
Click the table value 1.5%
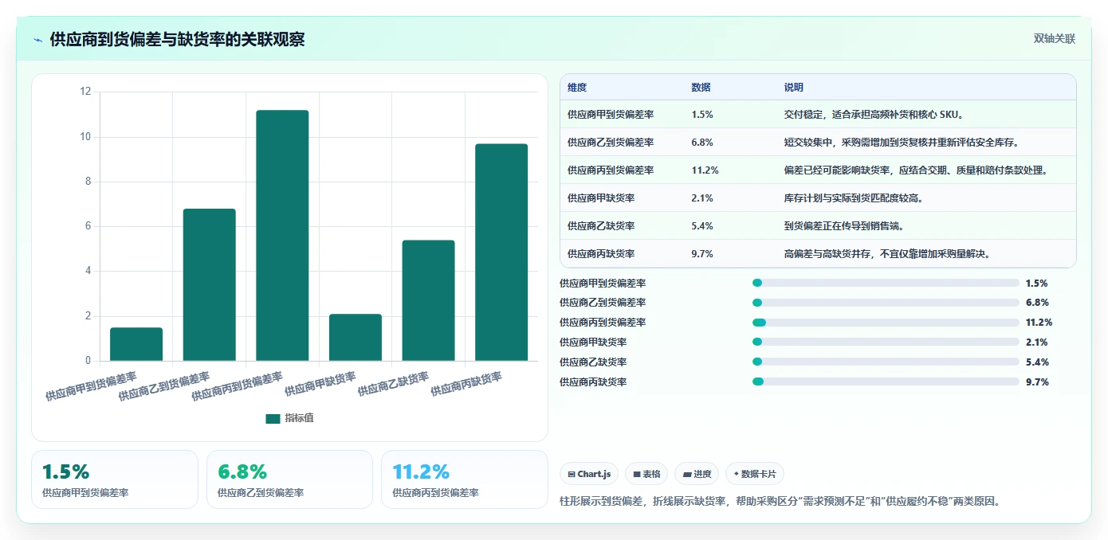pyautogui.click(x=702, y=115)
